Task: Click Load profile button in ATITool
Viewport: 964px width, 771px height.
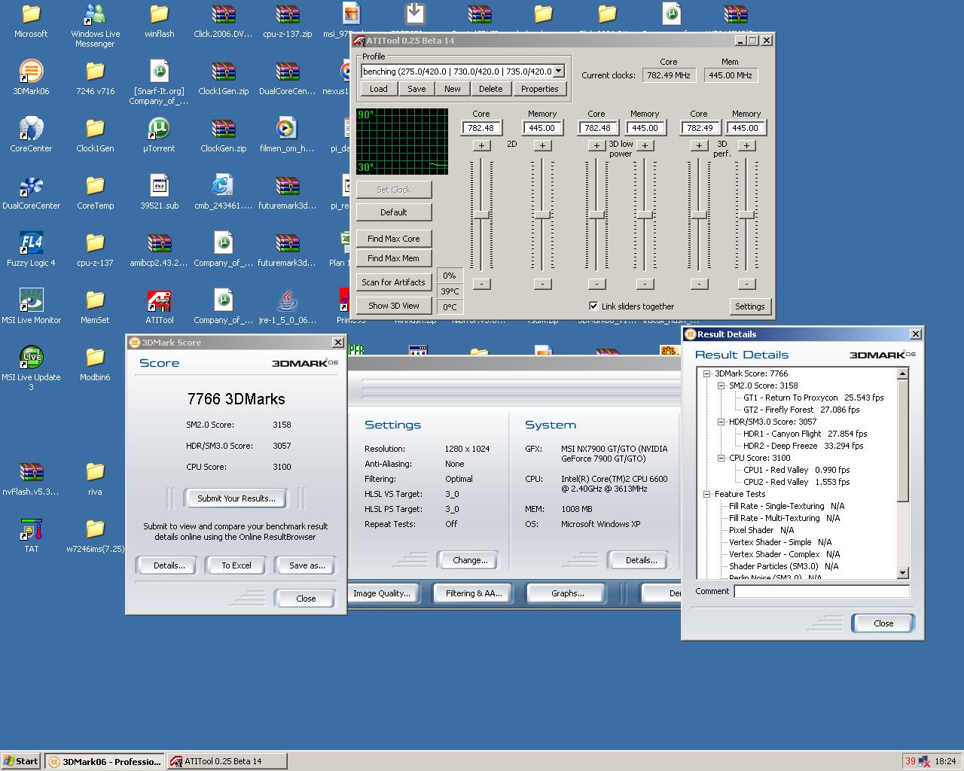Action: [379, 89]
